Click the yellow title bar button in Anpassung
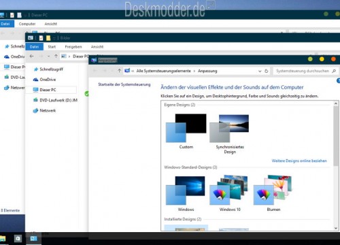 click(x=322, y=59)
